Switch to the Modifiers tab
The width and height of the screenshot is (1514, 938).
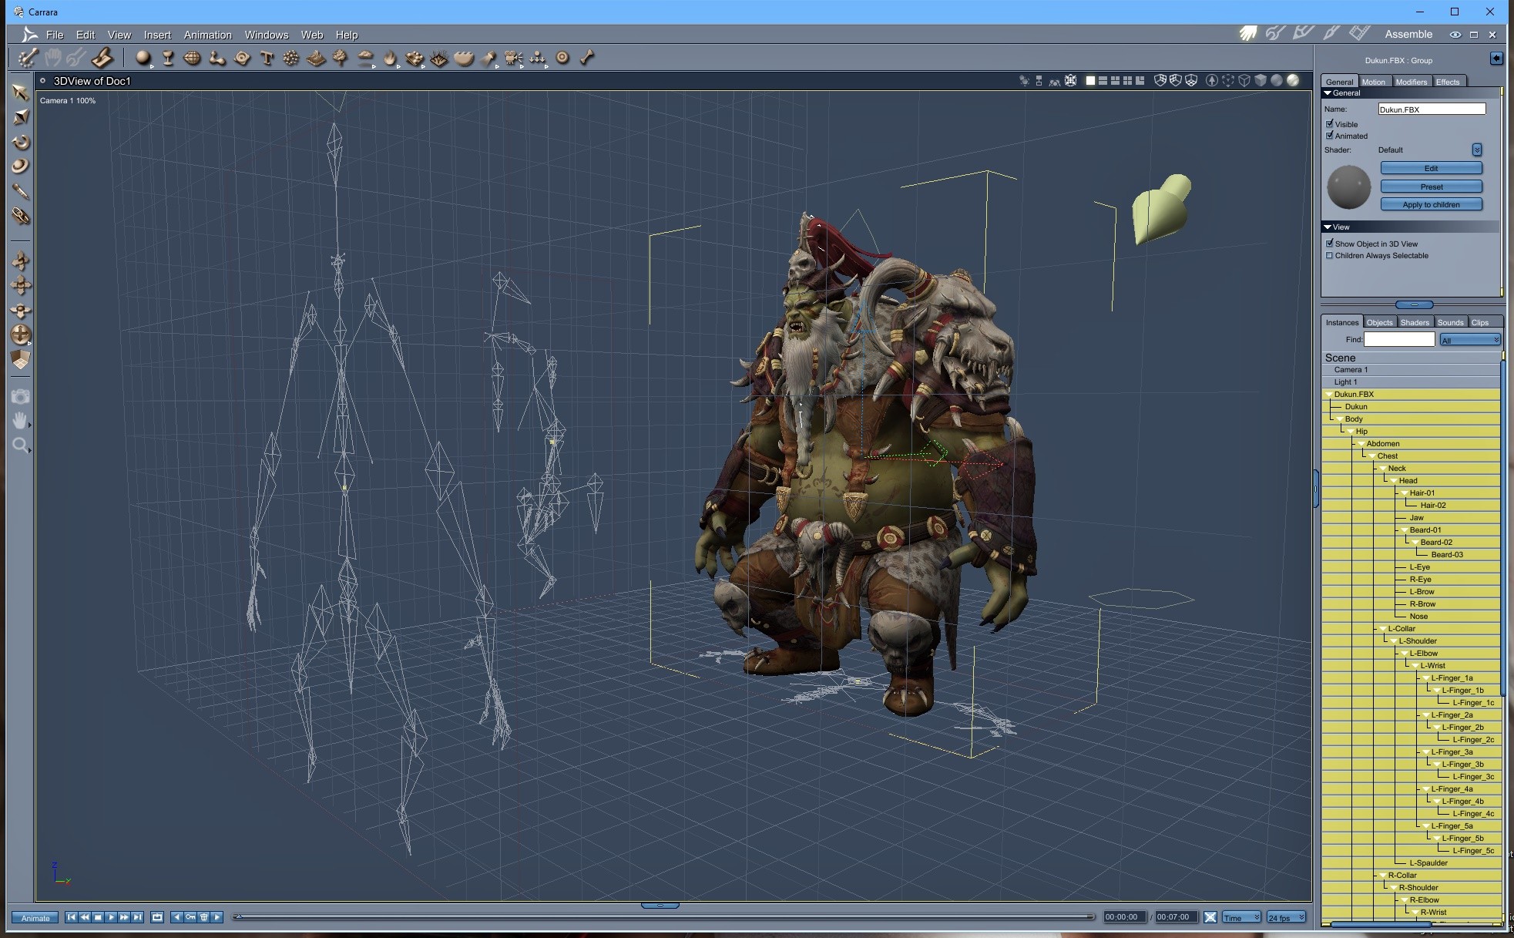(1411, 82)
